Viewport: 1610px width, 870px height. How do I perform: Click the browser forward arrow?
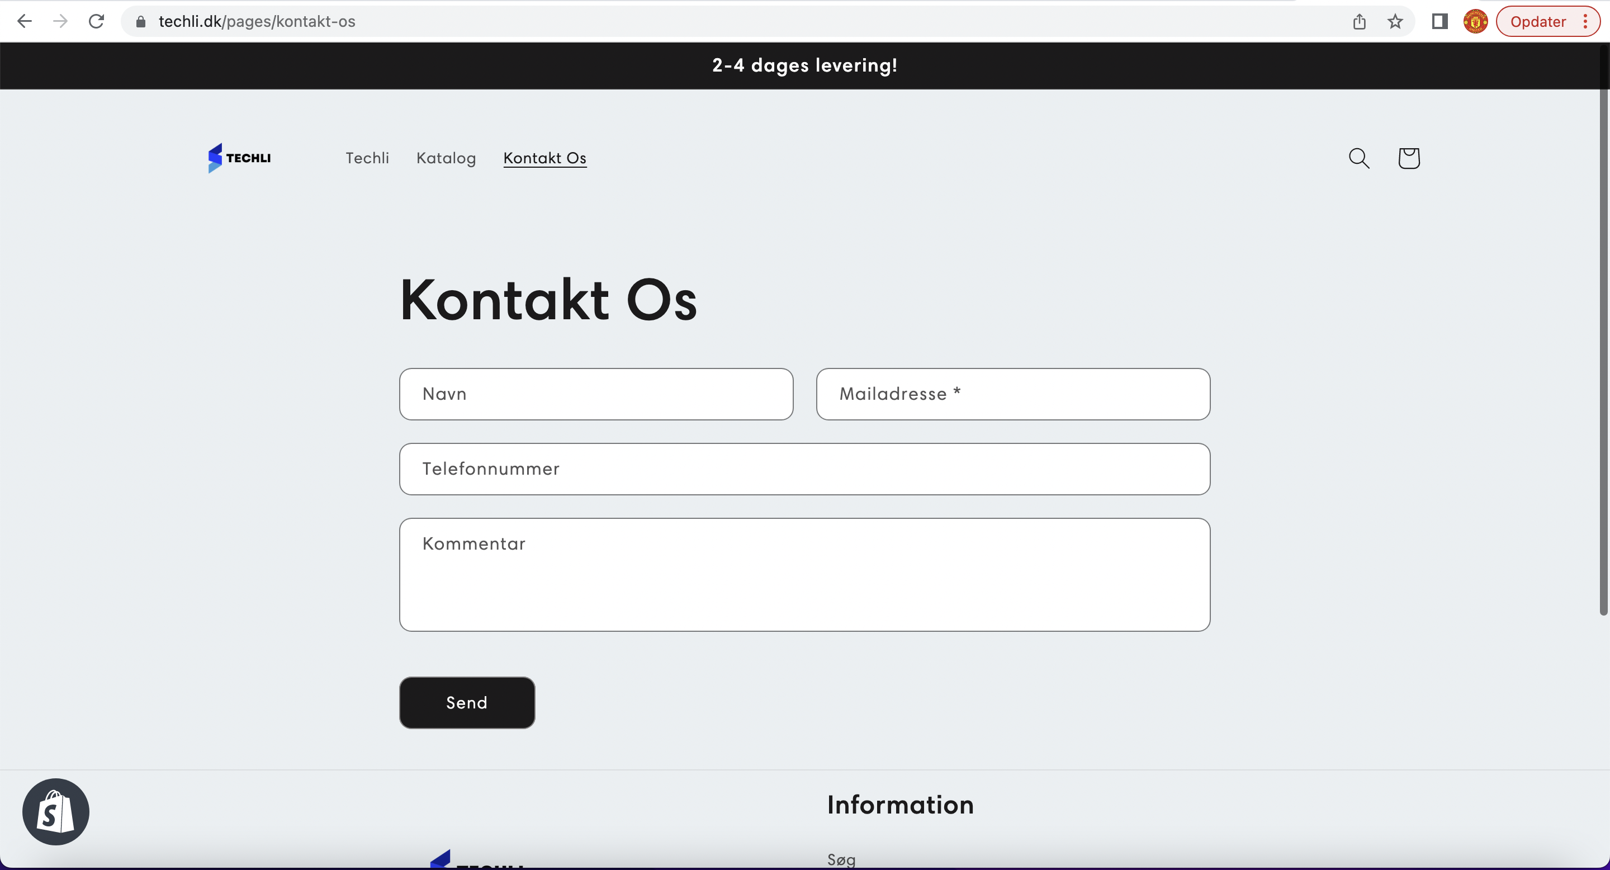pos(60,21)
